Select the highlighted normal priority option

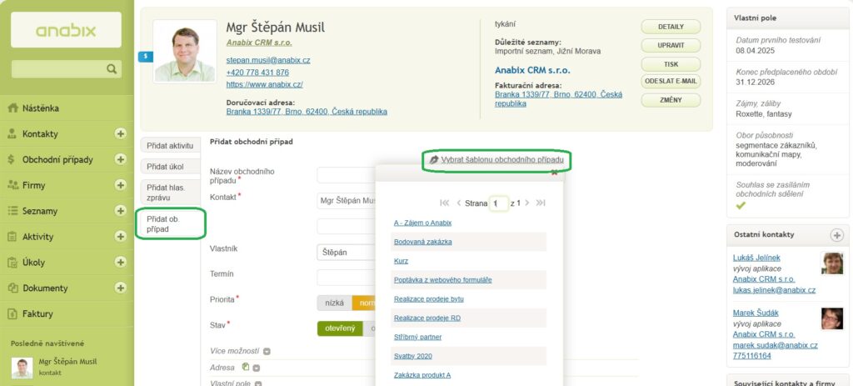pyautogui.click(x=365, y=303)
